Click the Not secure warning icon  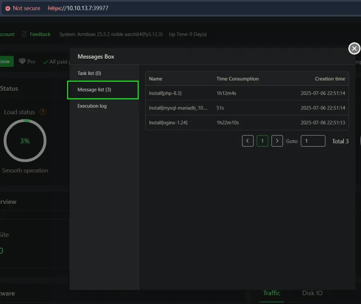coord(8,8)
